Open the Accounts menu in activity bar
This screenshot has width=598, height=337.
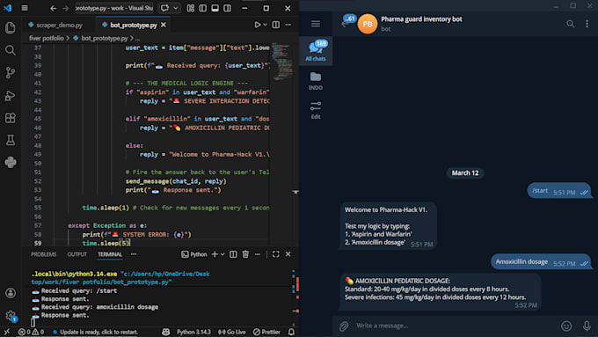(x=11, y=293)
